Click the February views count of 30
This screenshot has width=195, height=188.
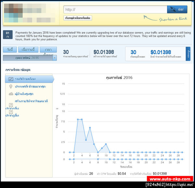66,52
